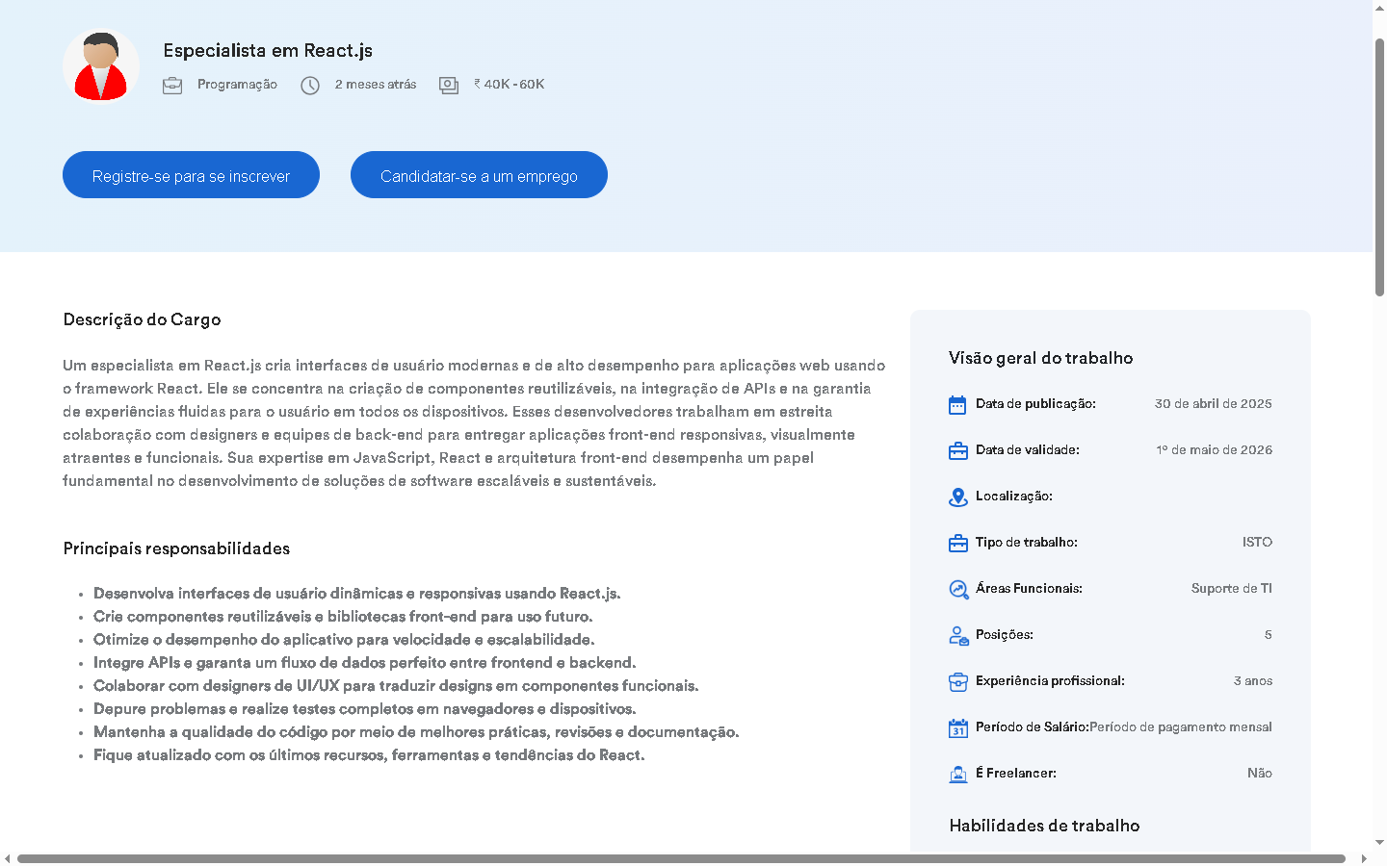Click the calendar icon for Data de publicação

(957, 405)
